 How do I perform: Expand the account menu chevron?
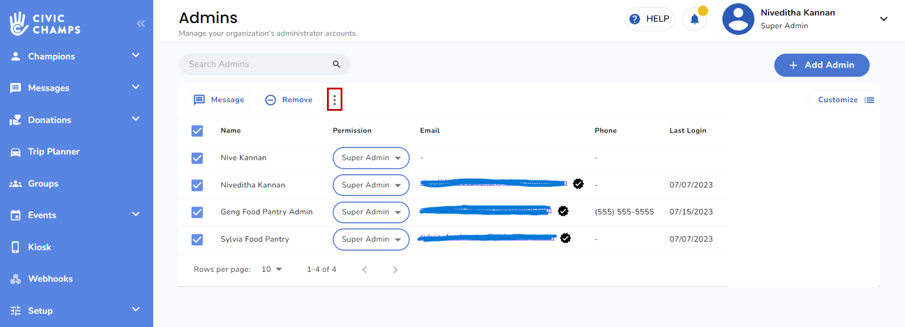tap(884, 19)
